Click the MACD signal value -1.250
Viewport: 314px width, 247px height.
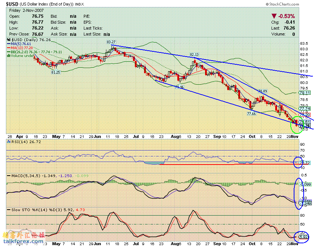click(x=65, y=176)
